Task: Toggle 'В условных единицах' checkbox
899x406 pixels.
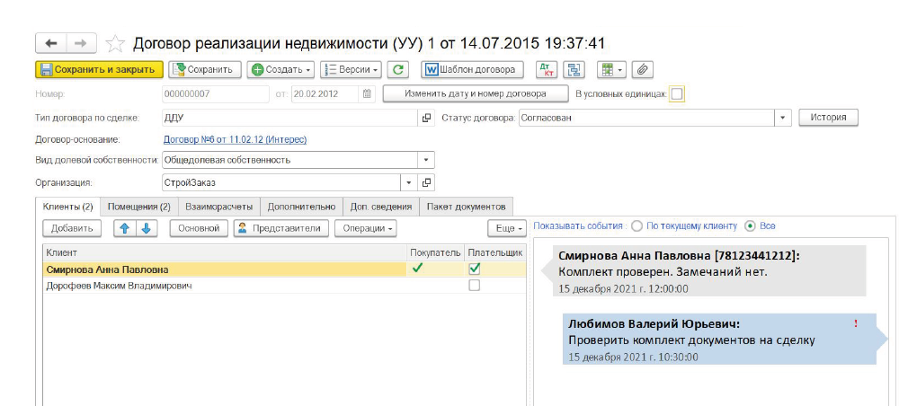Action: pyautogui.click(x=677, y=93)
